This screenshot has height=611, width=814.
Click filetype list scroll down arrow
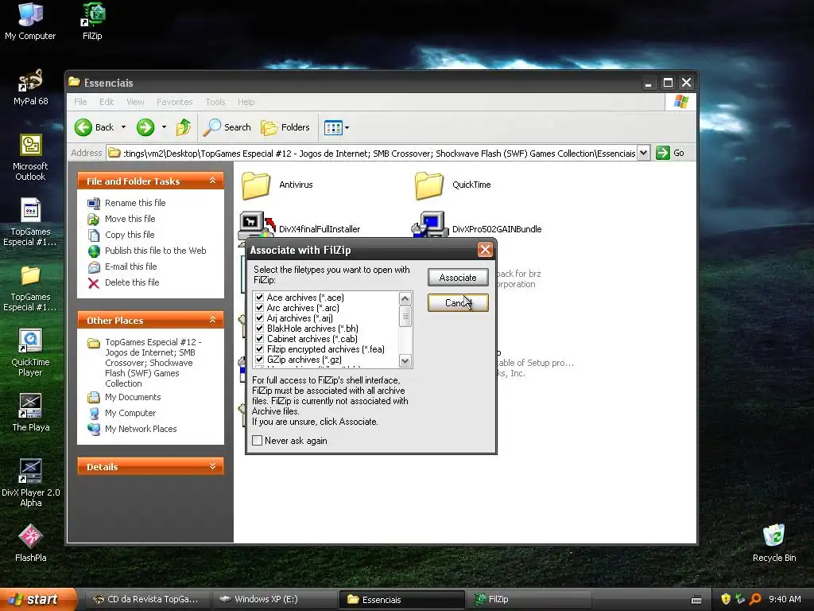pyautogui.click(x=405, y=360)
